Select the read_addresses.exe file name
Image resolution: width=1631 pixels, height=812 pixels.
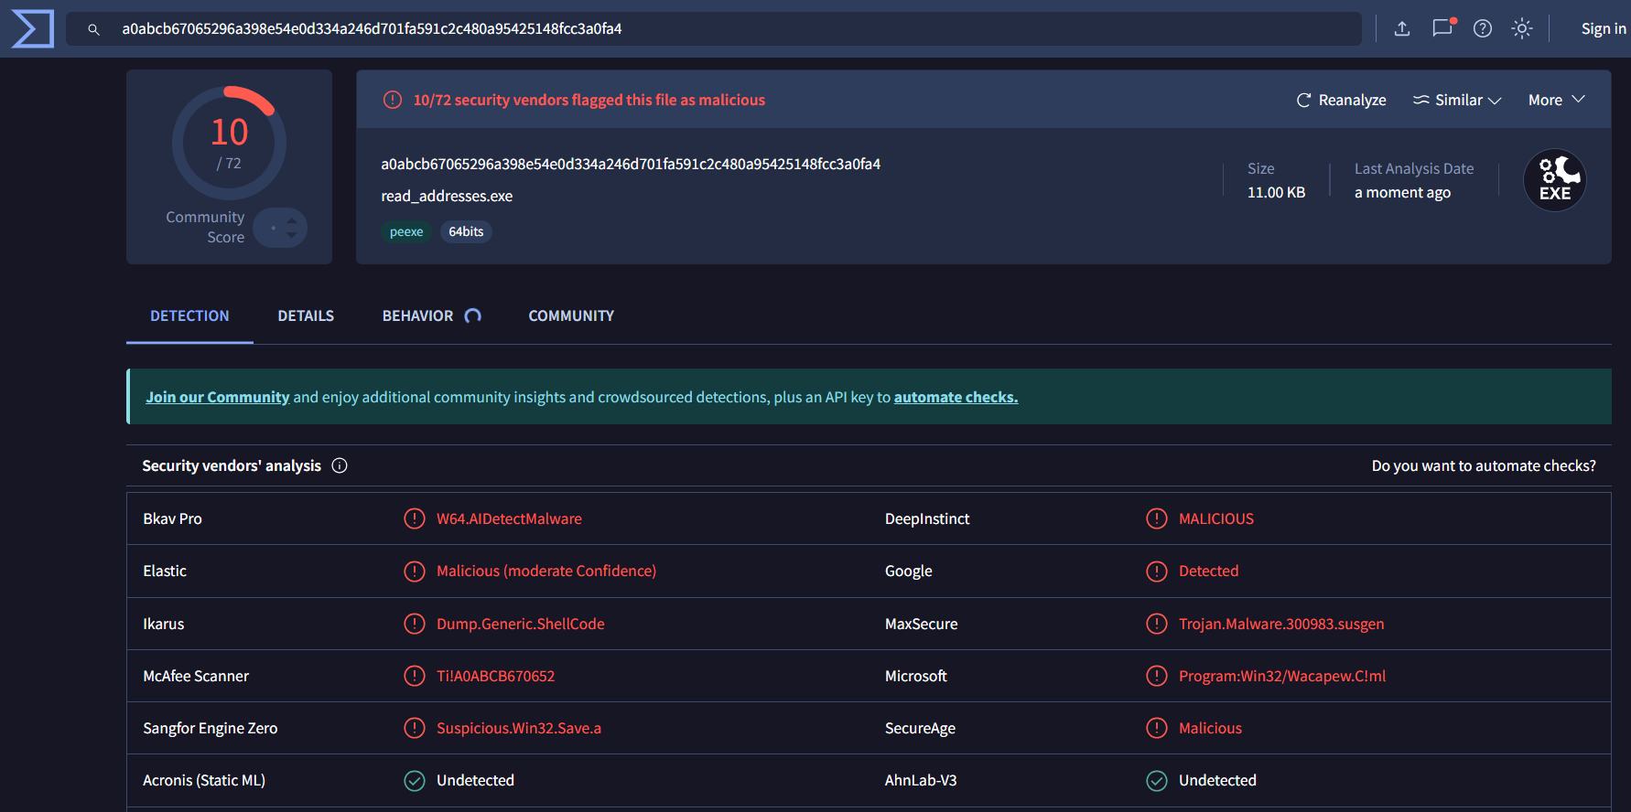pos(447,196)
